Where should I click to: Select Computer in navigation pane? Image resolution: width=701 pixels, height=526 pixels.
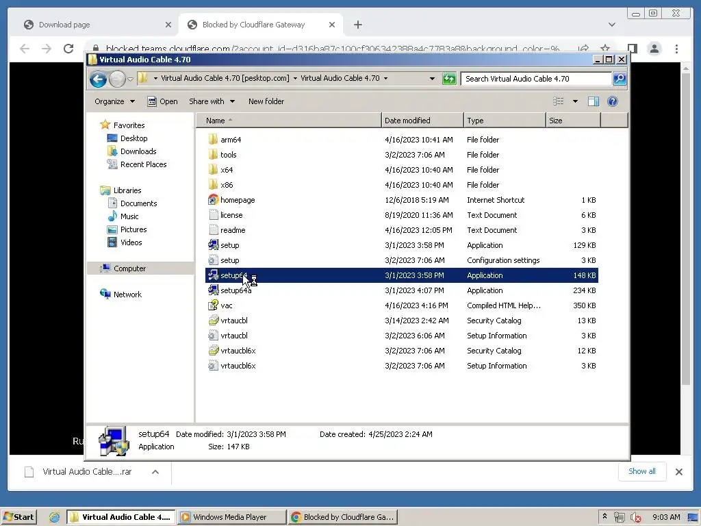click(129, 268)
